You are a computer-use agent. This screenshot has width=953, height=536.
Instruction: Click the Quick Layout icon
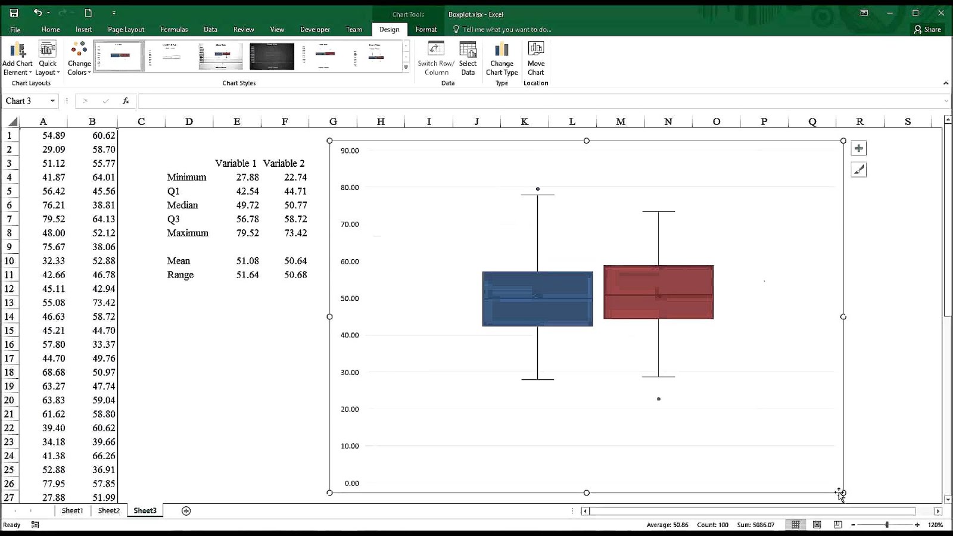click(x=47, y=57)
